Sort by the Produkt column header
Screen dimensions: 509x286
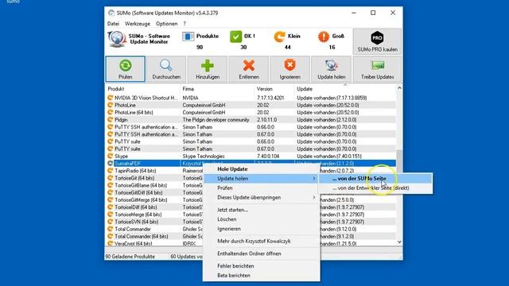click(x=142, y=89)
